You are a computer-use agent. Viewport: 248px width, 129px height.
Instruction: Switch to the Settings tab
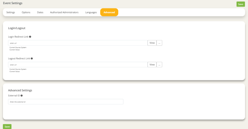pyautogui.click(x=11, y=12)
